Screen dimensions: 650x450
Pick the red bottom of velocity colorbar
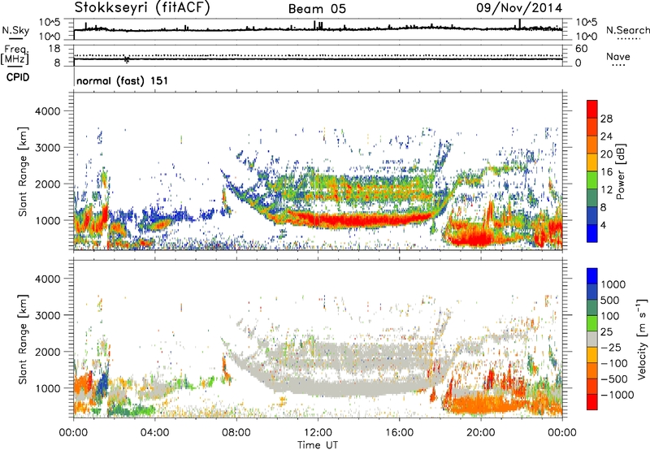coord(592,402)
